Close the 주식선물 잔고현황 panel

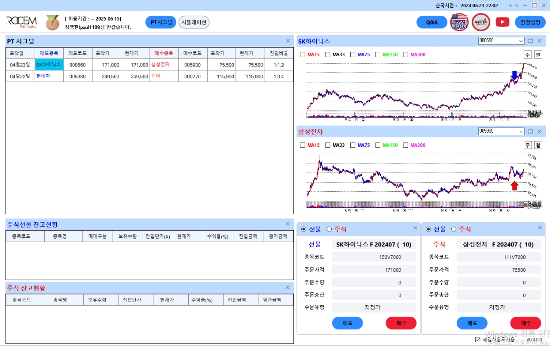pos(288,224)
